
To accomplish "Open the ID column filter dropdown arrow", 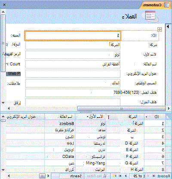I will 146,117.
